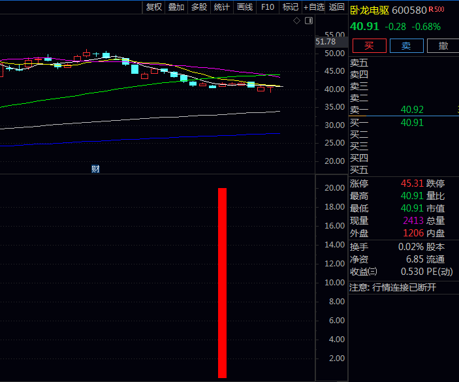Toggle the side panel layout icon
This screenshot has height=382, width=459.
(309, 21)
